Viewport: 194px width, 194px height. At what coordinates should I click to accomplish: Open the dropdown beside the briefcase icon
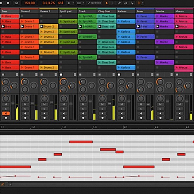[83, 3]
